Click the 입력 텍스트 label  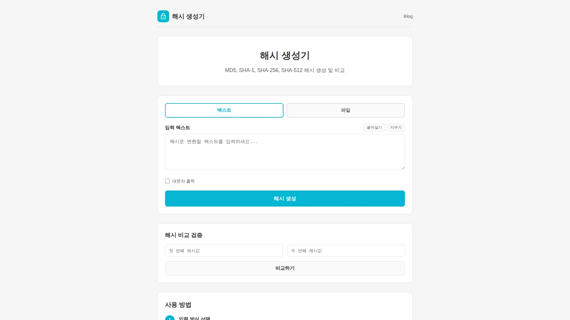(x=178, y=127)
